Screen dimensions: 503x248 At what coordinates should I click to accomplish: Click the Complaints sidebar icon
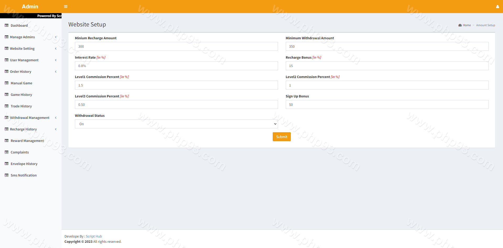pyautogui.click(x=7, y=152)
